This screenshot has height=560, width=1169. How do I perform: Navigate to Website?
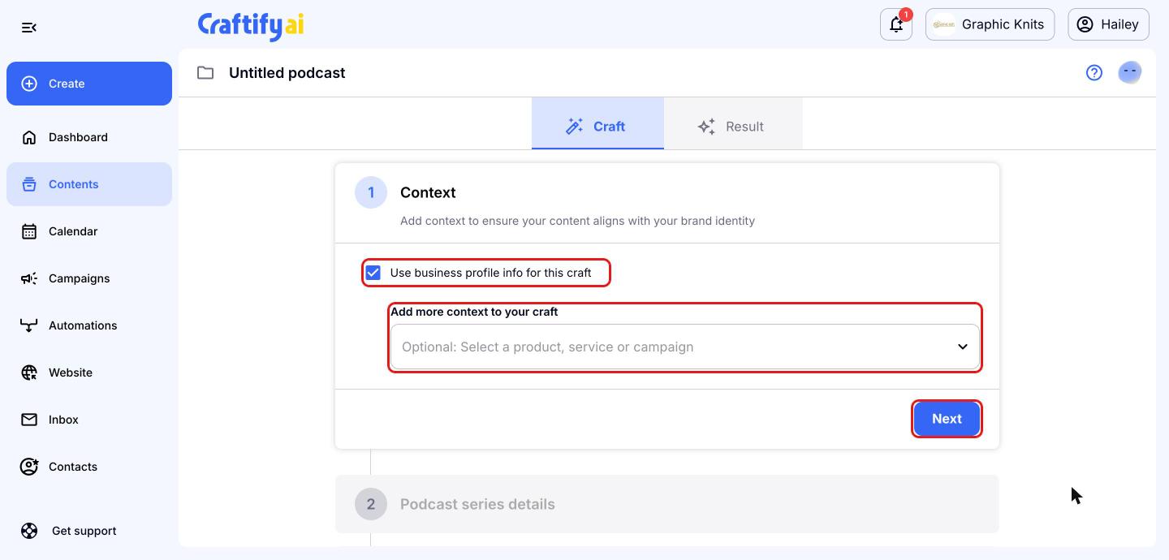point(89,373)
